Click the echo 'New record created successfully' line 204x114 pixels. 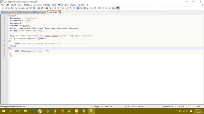(x=38, y=43)
